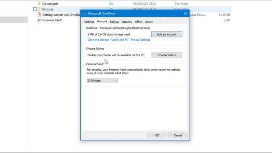Image resolution: width=272 pixels, height=153 pixels.
Task: Click the Personal Vault shortcut icon
Action: [40, 20]
